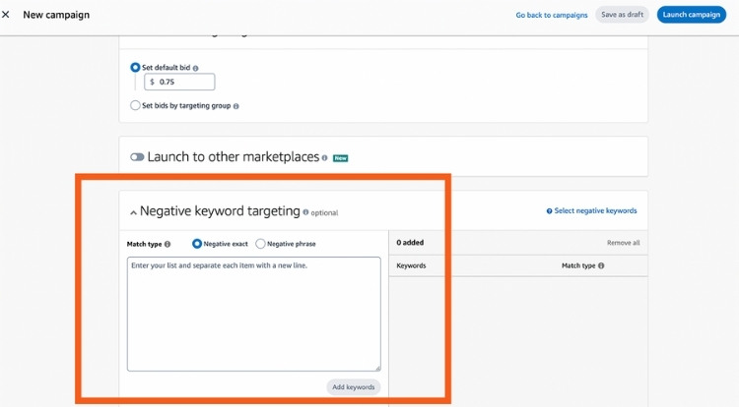Open the info icon beside Set bids by targeting group
The image size is (739, 407).
236,106
